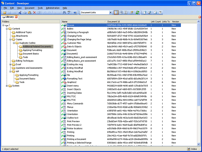Select the Graphics2 document row
This screenshot has width=202, height=152.
121,82
